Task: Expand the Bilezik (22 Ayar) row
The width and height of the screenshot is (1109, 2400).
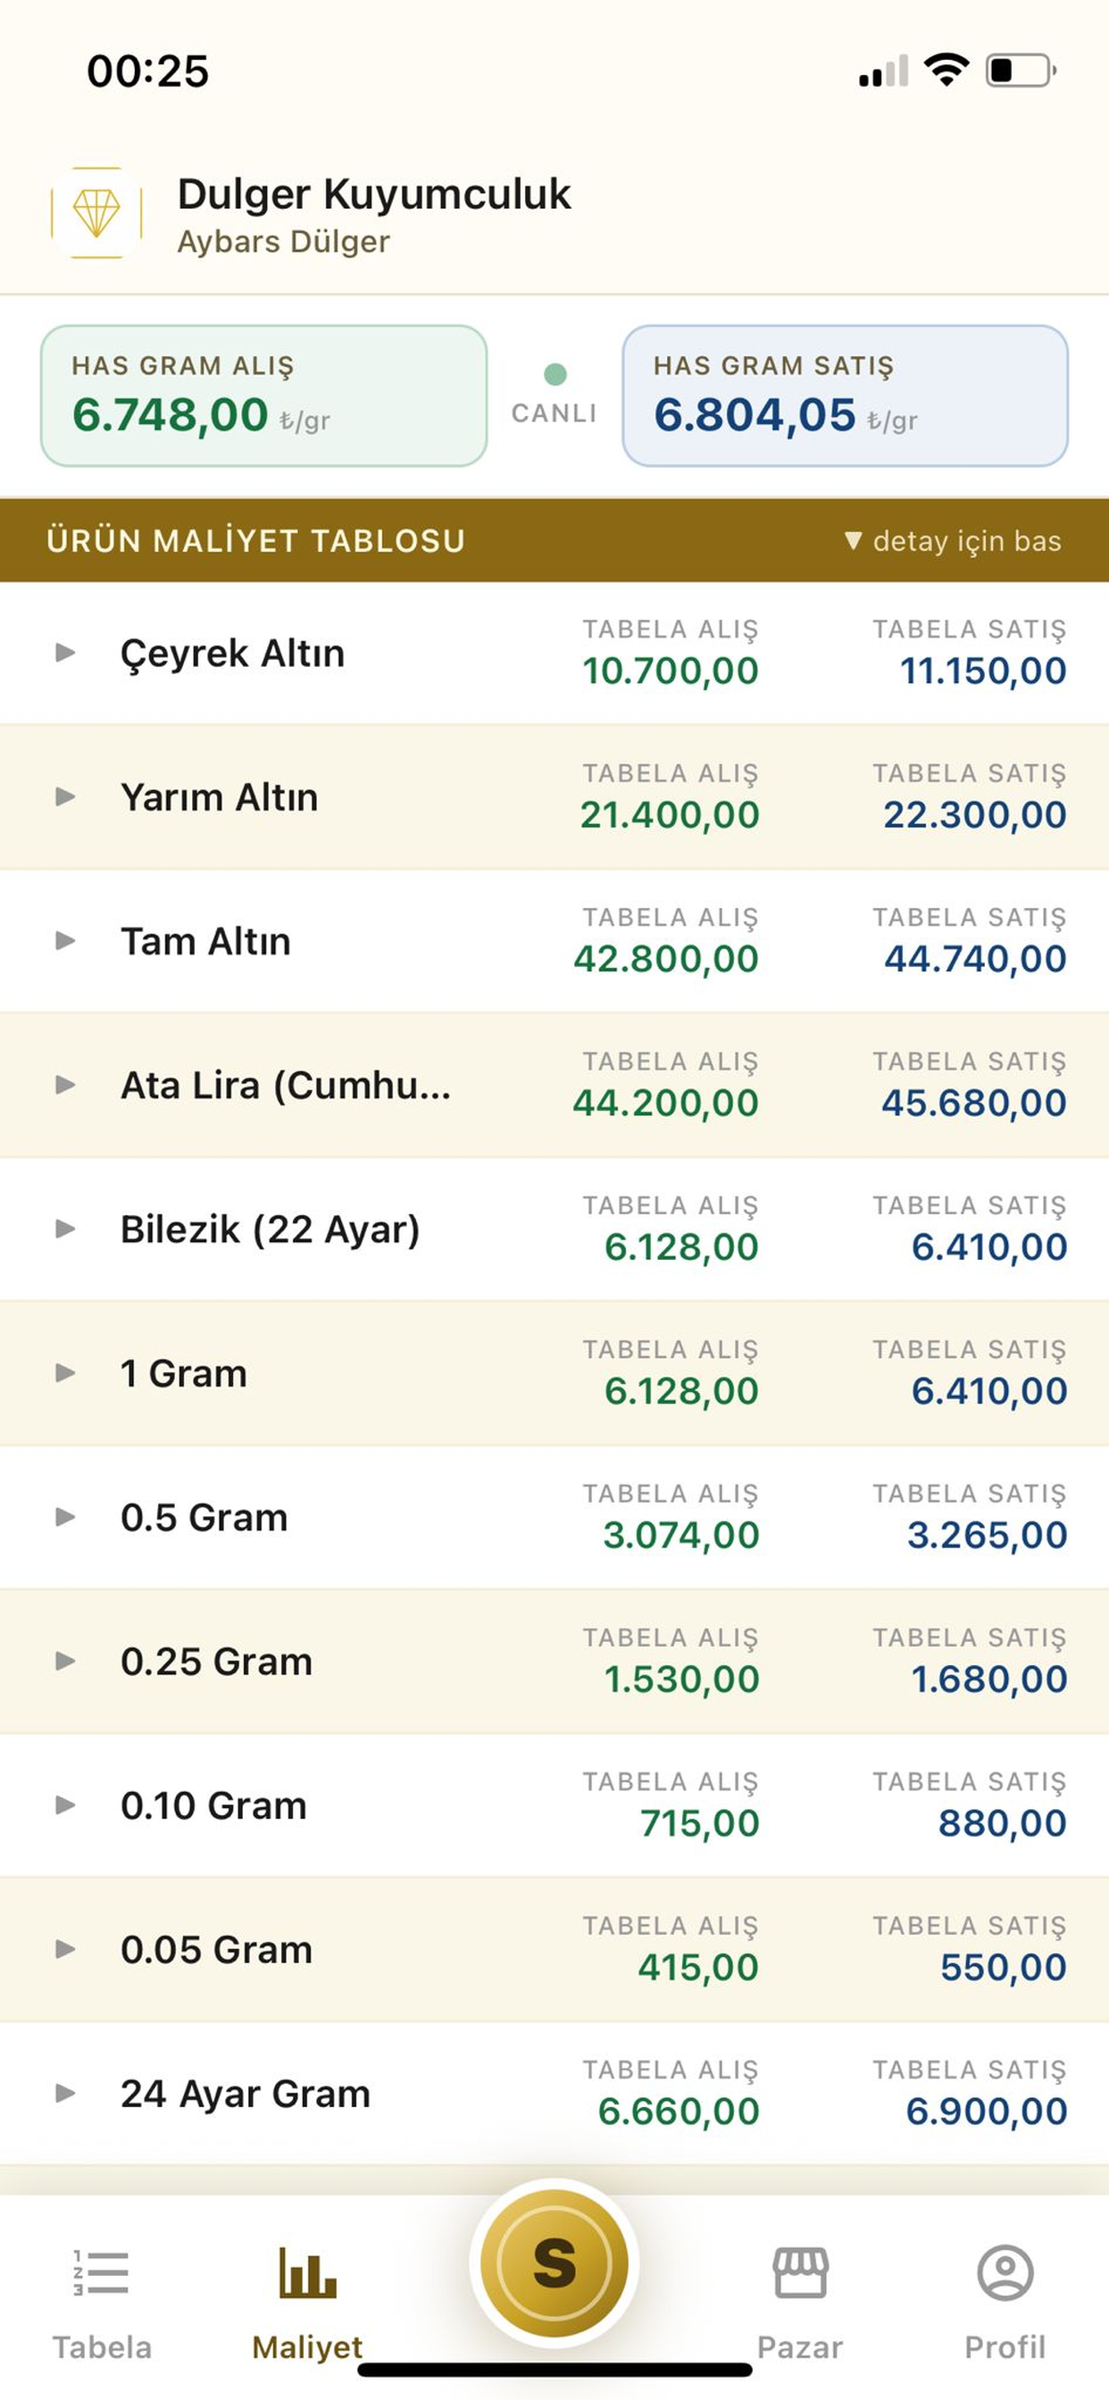Action: 554,1229
